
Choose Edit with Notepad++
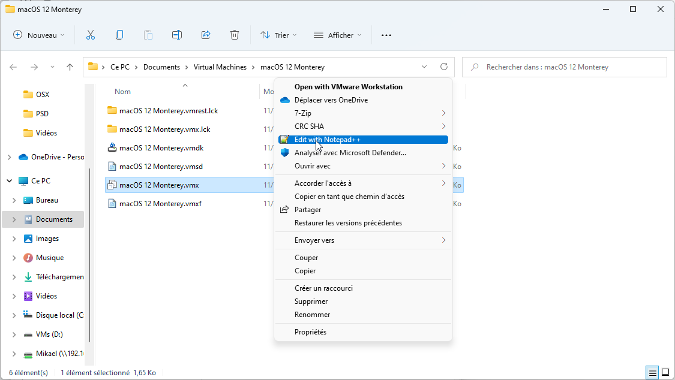[x=364, y=140]
